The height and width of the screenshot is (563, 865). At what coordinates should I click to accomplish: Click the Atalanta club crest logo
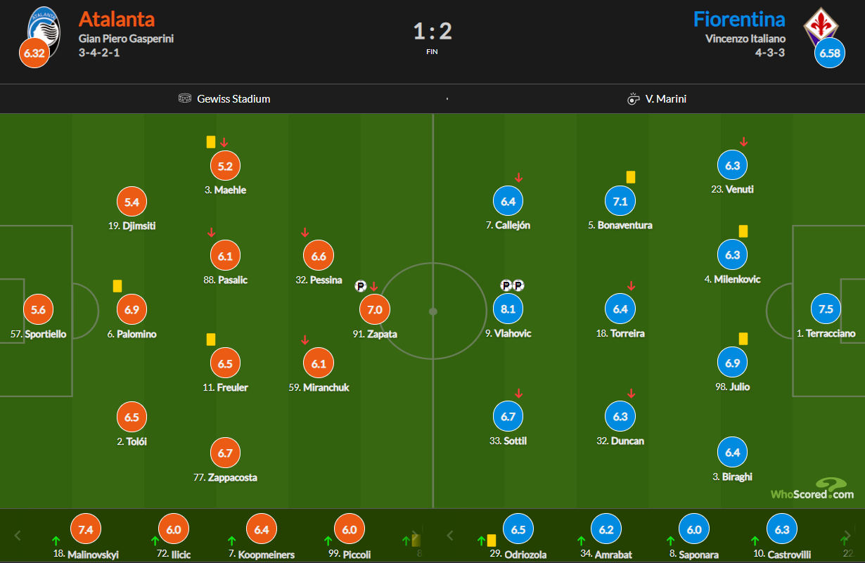(44, 27)
